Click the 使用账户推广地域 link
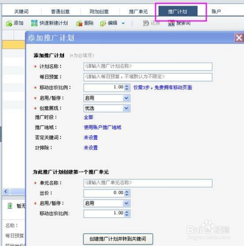The width and height of the screenshot is (244, 246). [102, 127]
